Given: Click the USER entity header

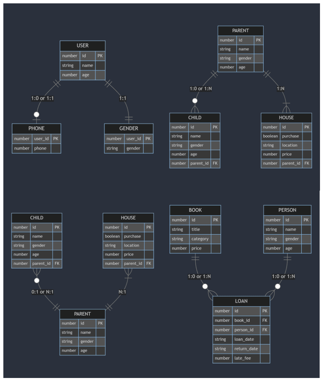Looking at the screenshot, I should (x=82, y=46).
